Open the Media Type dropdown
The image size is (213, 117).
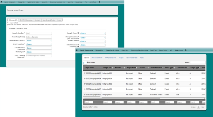(x=39, y=52)
